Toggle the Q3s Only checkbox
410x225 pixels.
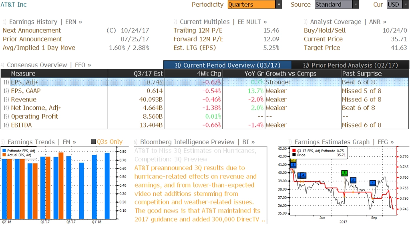coord(93,142)
